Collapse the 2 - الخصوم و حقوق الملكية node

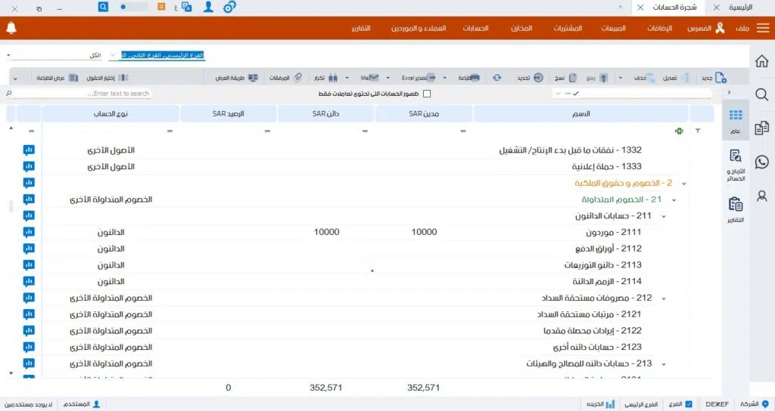[x=684, y=184]
